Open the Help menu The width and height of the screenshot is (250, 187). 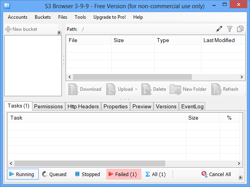pyautogui.click(x=138, y=17)
